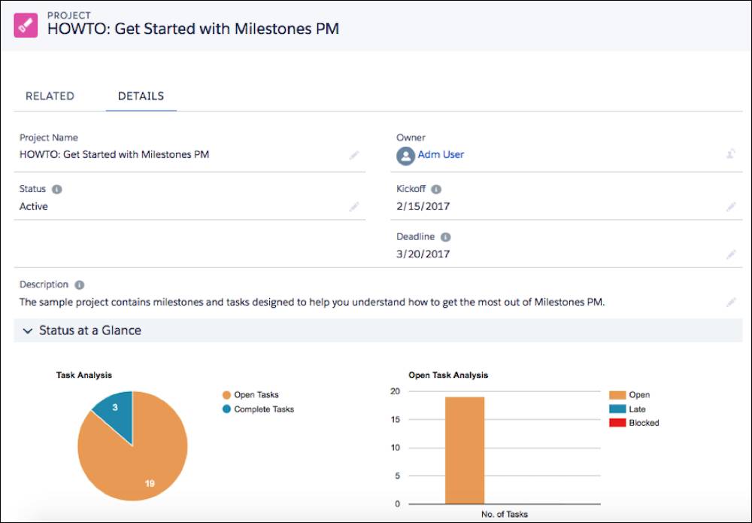Viewport: 752px width, 523px height.
Task: Click the page title HOWTO: Get Started heading
Action: [193, 29]
